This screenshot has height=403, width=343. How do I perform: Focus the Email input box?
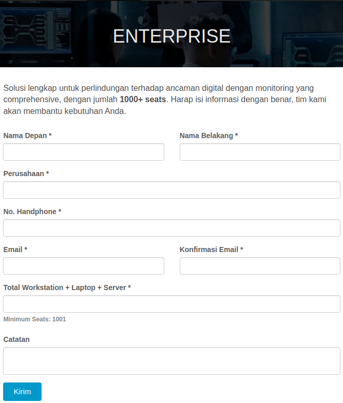(x=84, y=266)
